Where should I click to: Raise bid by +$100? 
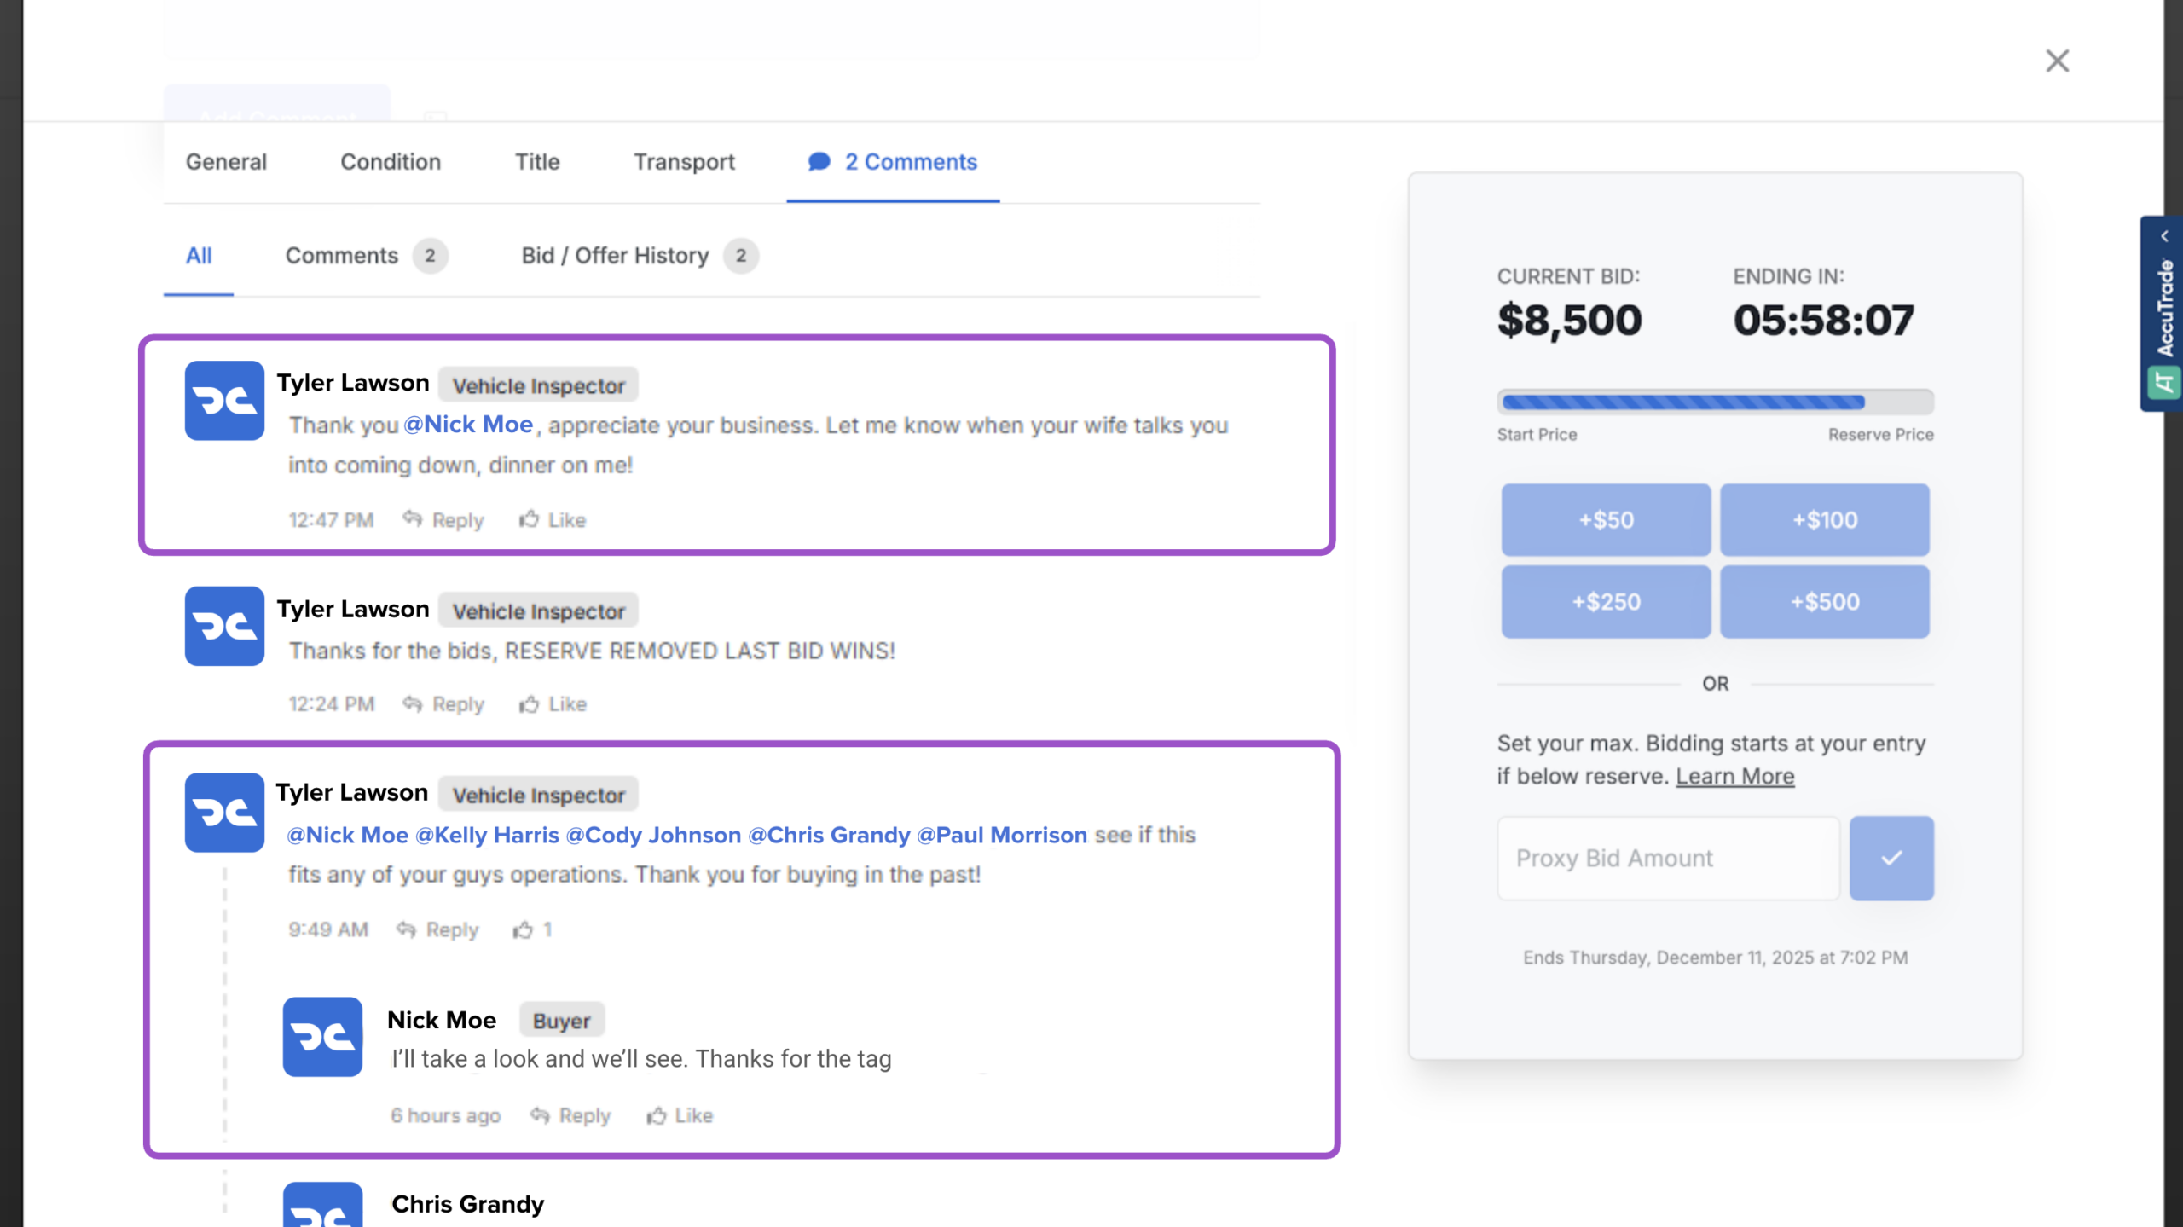pos(1824,519)
